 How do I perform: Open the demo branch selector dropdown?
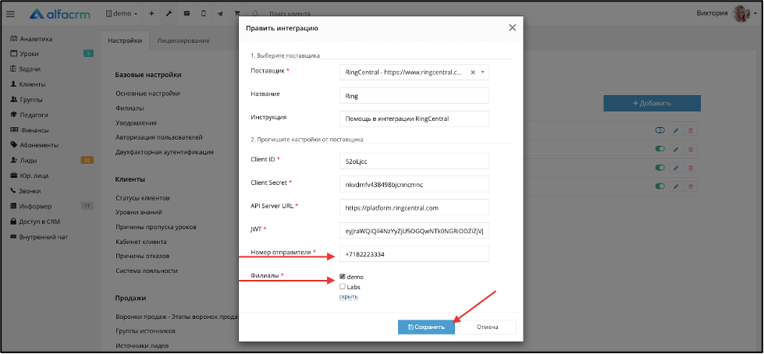point(122,13)
